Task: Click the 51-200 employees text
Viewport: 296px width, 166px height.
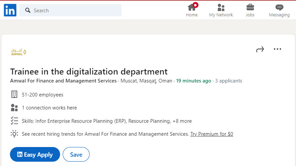Action: coord(42,94)
